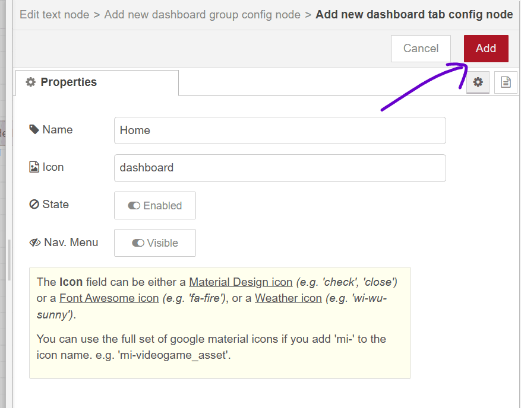Click the Add new dashboard tab config node title
This screenshot has height=408, width=521.
(414, 15)
